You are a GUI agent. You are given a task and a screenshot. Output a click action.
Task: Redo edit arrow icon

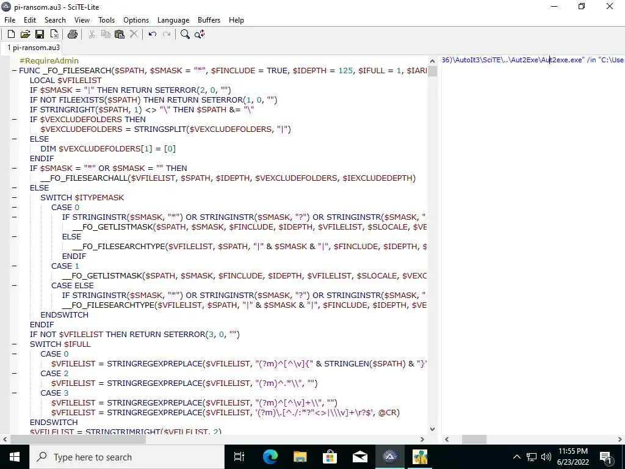click(x=167, y=34)
